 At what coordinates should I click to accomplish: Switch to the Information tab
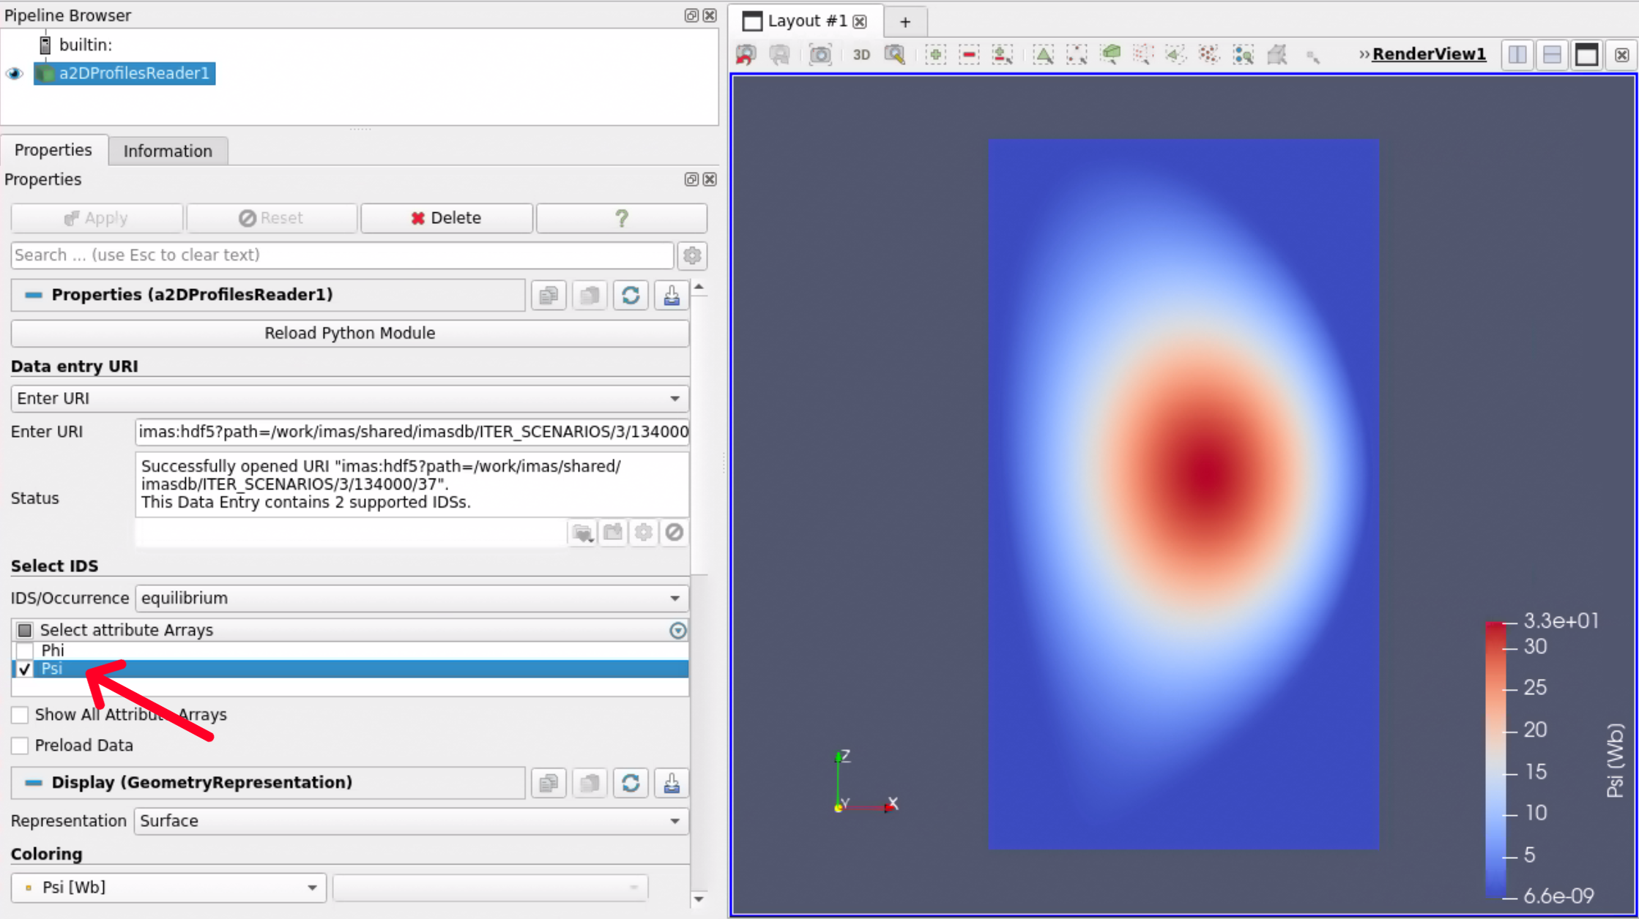pos(168,151)
